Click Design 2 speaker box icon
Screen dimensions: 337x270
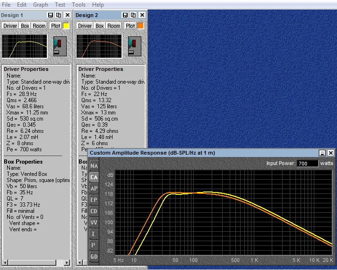click(x=135, y=46)
